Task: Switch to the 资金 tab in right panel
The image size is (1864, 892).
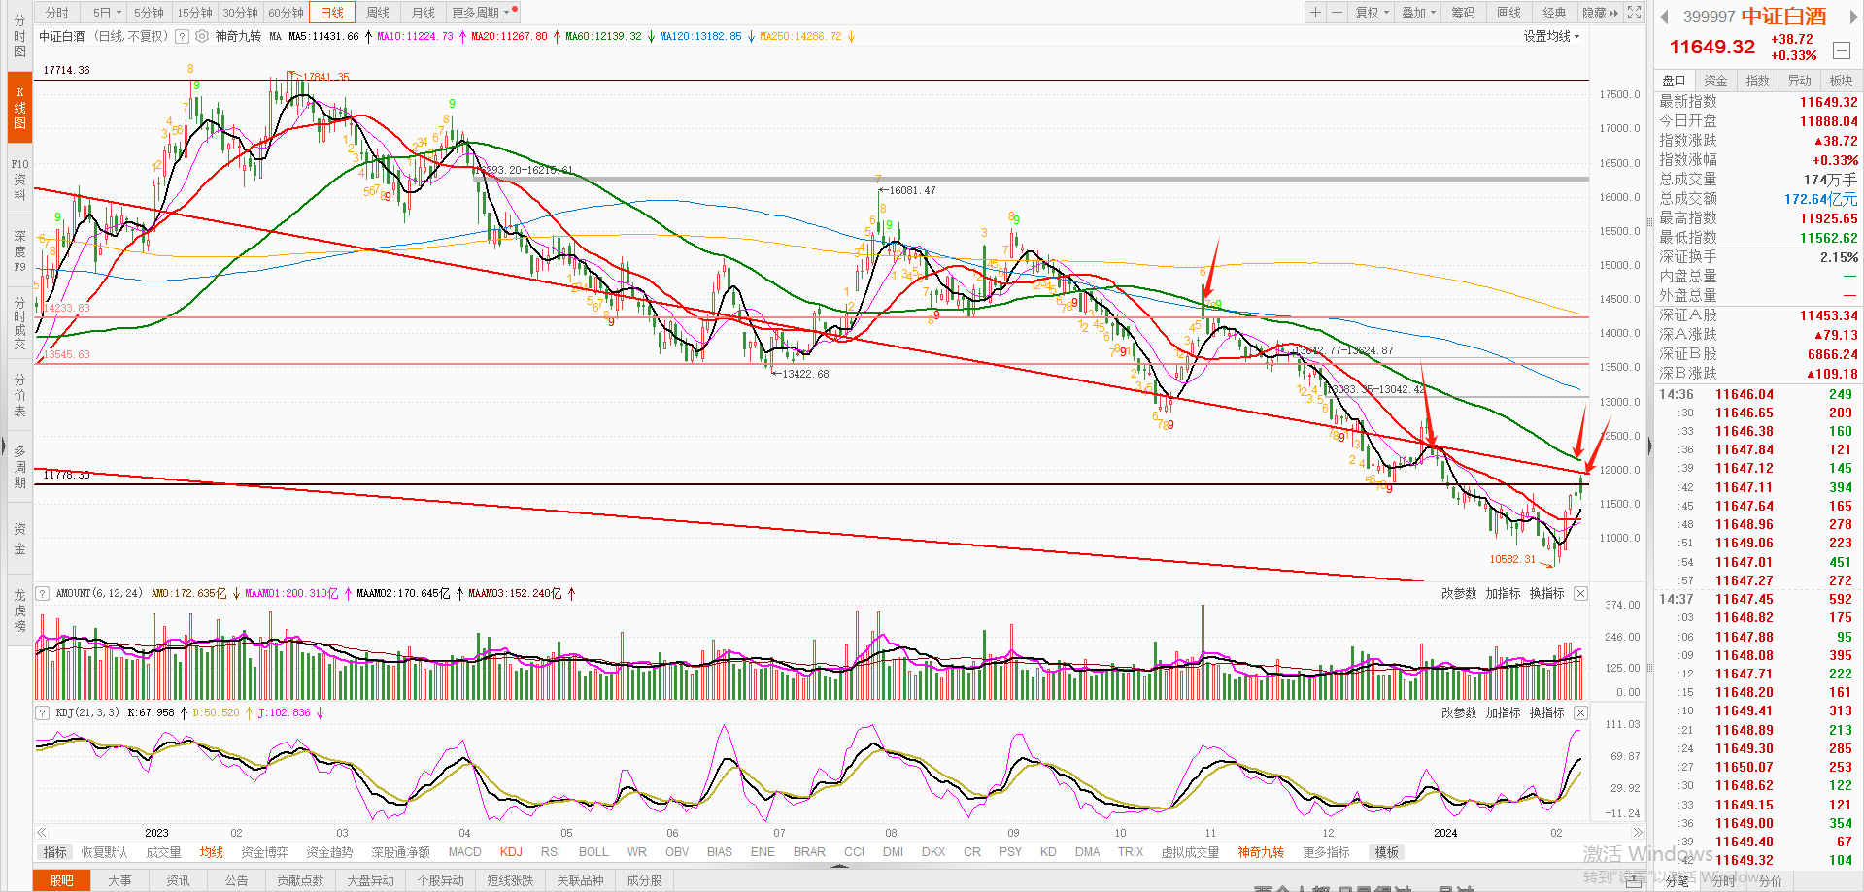Action: click(x=1715, y=81)
